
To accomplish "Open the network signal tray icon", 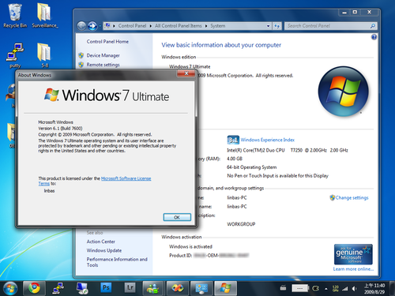I will (x=344, y=289).
